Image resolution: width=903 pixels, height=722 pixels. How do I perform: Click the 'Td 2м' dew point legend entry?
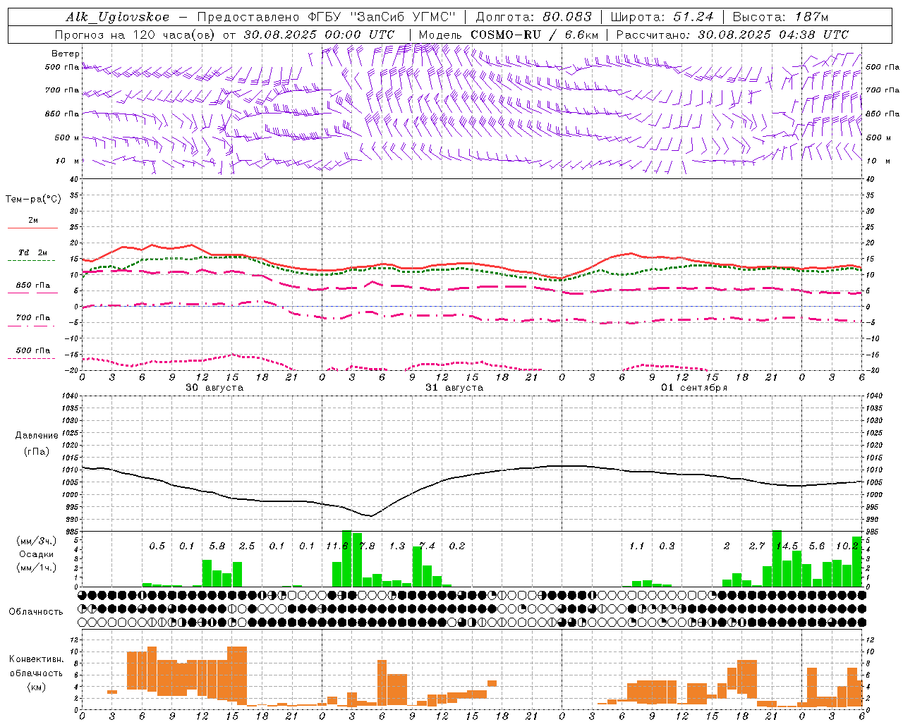click(x=33, y=252)
